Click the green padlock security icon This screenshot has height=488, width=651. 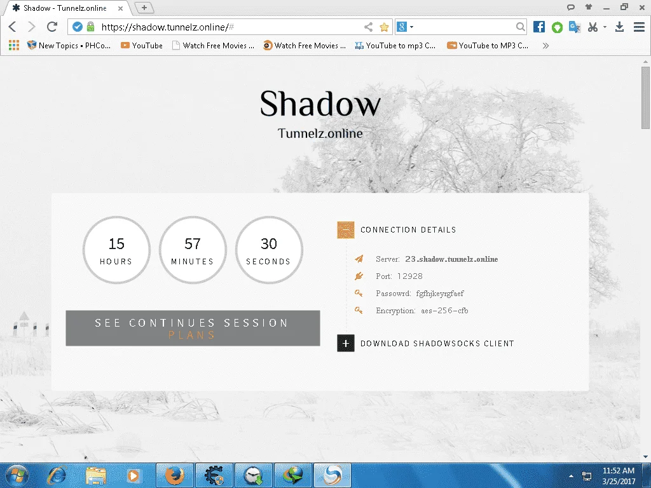(x=90, y=27)
